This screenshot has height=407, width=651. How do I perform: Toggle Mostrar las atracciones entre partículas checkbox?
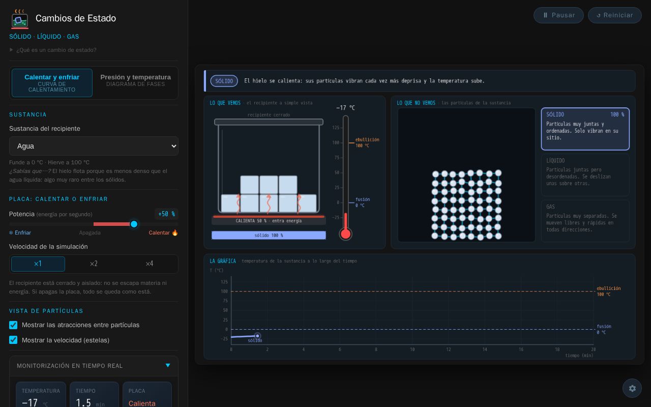[x=13, y=325]
